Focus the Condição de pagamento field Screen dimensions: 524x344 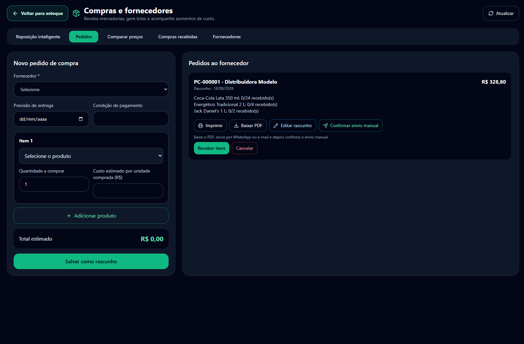(131, 119)
